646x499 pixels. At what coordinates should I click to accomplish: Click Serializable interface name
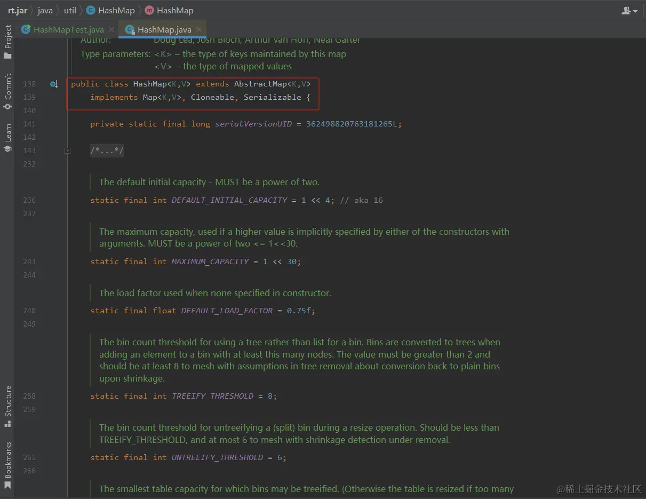coord(273,97)
